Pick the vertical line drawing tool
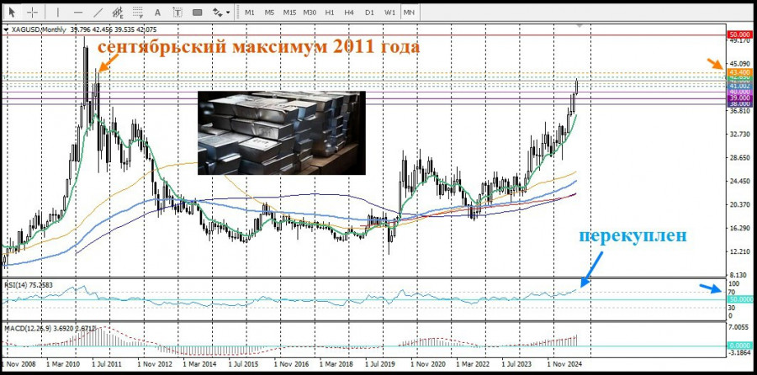Viewport: 757px width, 375px height. point(58,12)
